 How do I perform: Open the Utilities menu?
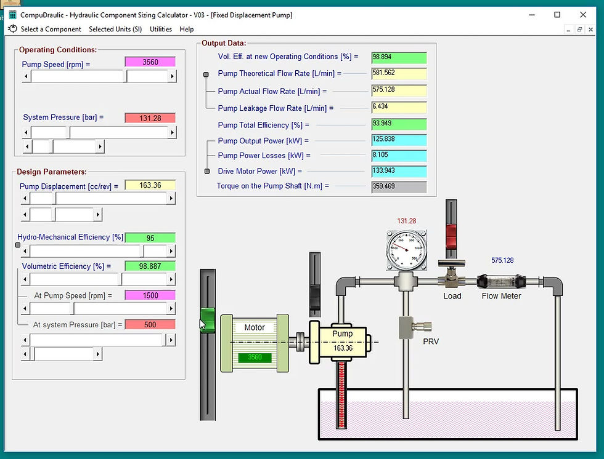161,29
